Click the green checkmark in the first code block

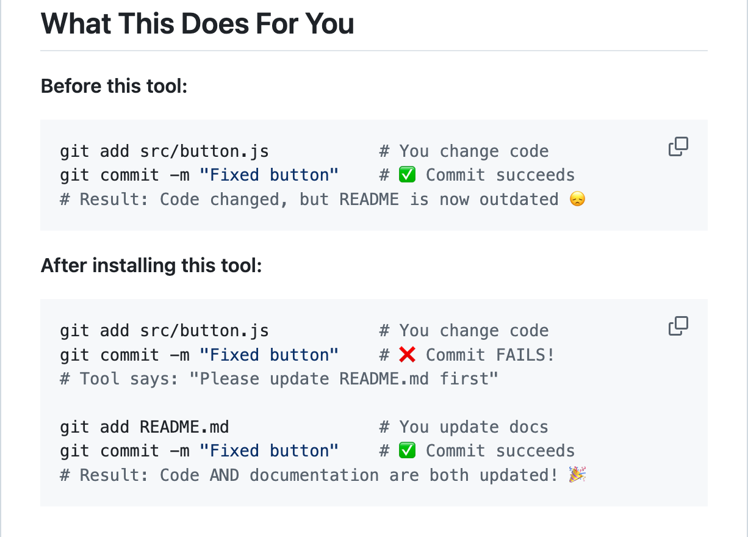coord(407,175)
